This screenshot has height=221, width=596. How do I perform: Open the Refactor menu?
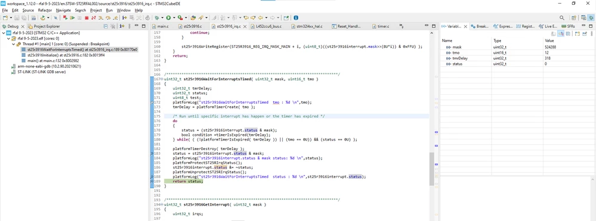[45, 10]
